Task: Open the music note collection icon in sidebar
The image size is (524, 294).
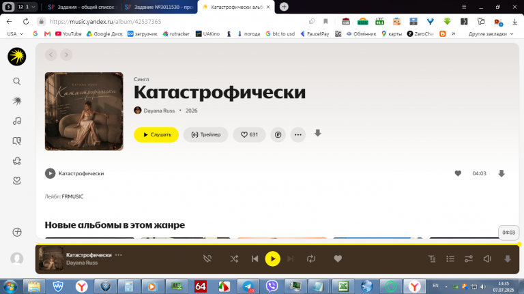Action: (16, 121)
